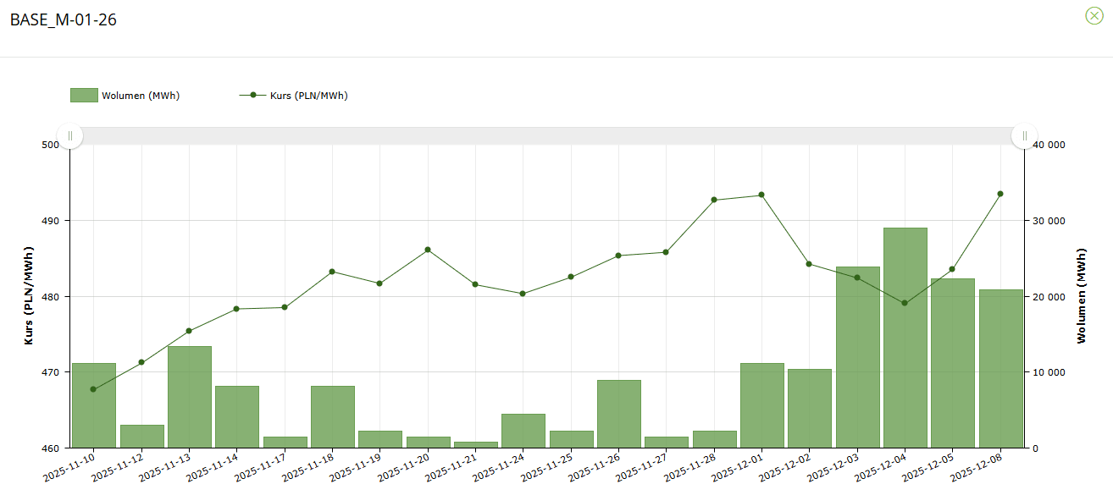This screenshot has width=1113, height=495.
Task: Click the 2025-12-08 date axis label
Action: tap(976, 466)
